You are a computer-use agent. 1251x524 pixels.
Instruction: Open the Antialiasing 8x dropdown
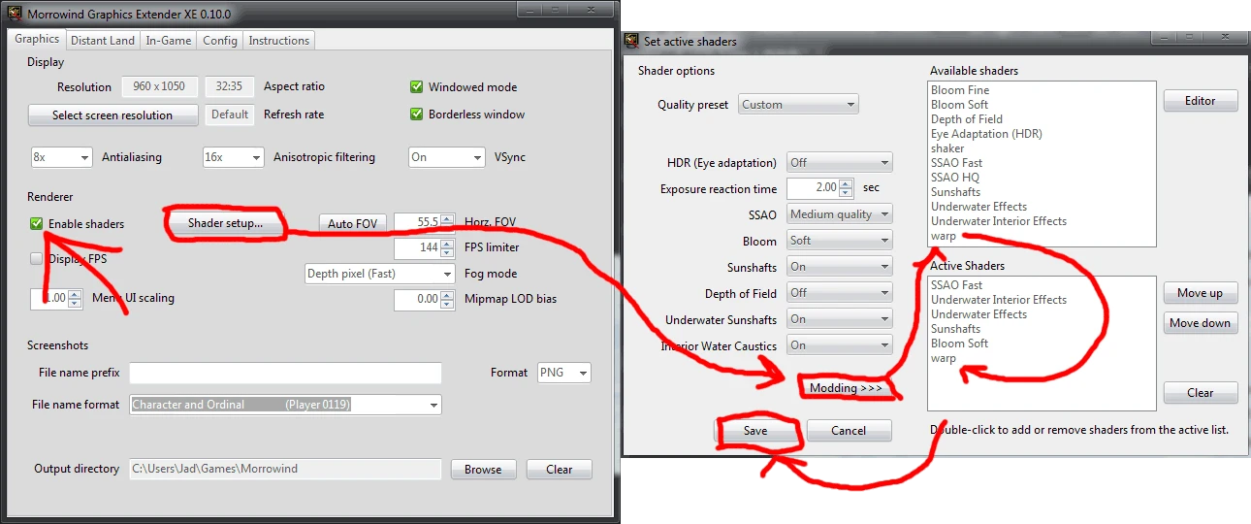click(61, 157)
